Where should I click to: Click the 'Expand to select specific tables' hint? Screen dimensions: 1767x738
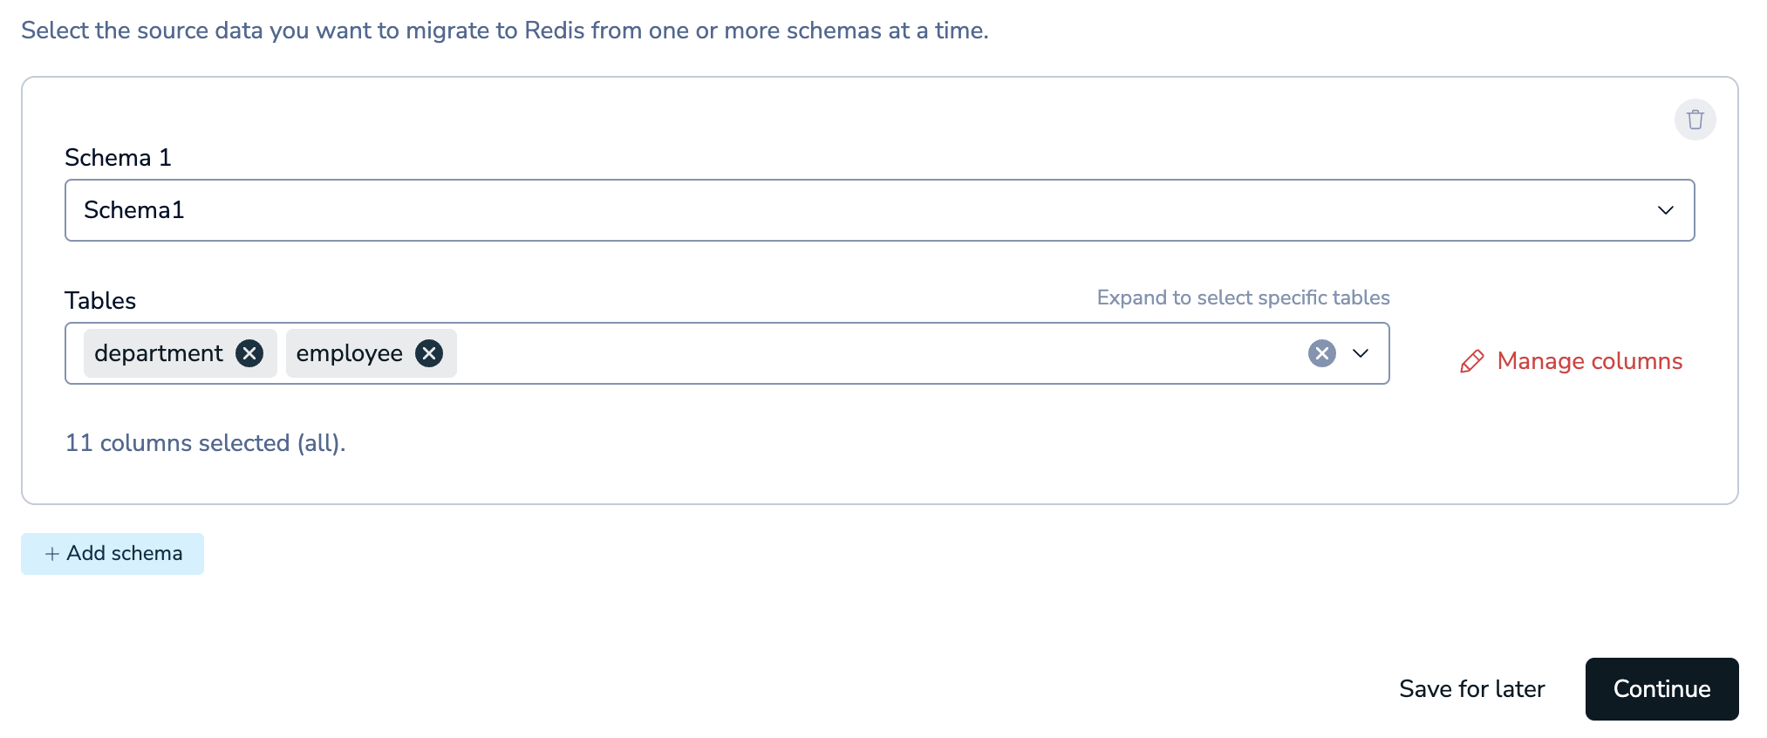pyautogui.click(x=1243, y=297)
